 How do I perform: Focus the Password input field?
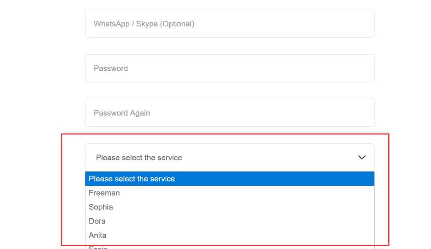229,68
